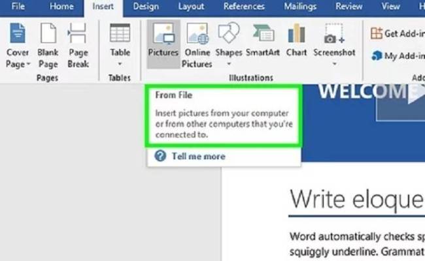Click the 'squiggly underline' text line
The height and width of the screenshot is (261, 425).
[357, 251]
